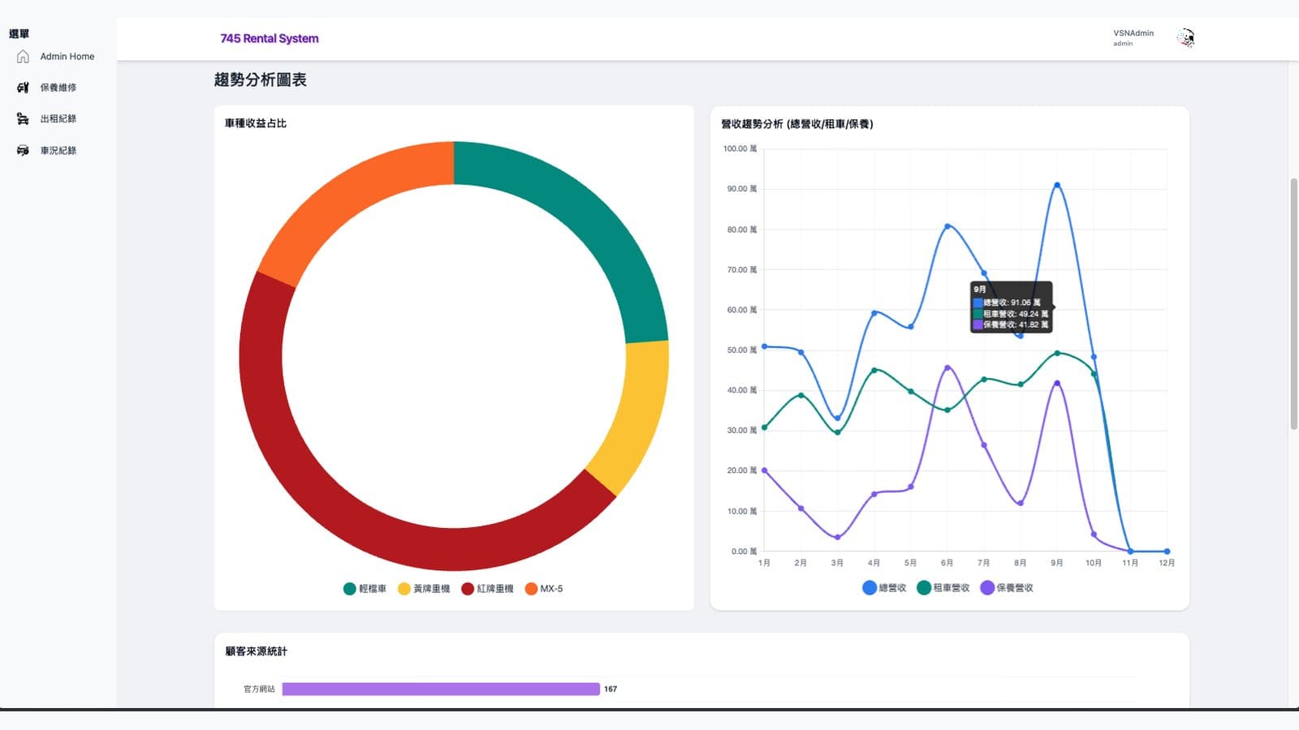
Task: Click the green donut chart segment
Action: 591,220
